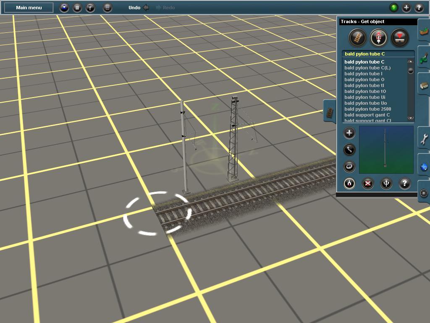
Task: Click the green status light icon
Action: pos(394,8)
